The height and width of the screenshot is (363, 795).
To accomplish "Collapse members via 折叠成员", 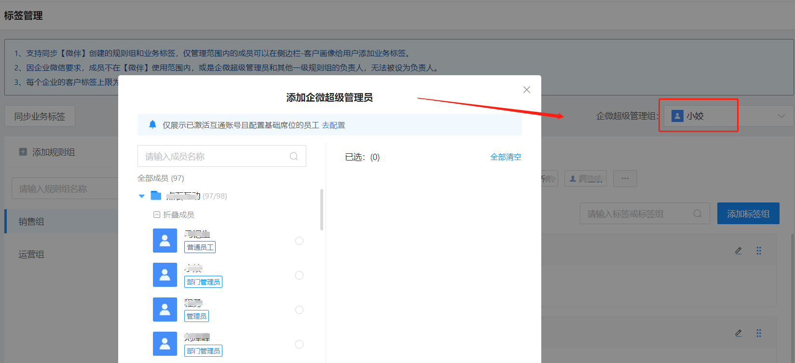I will [174, 215].
